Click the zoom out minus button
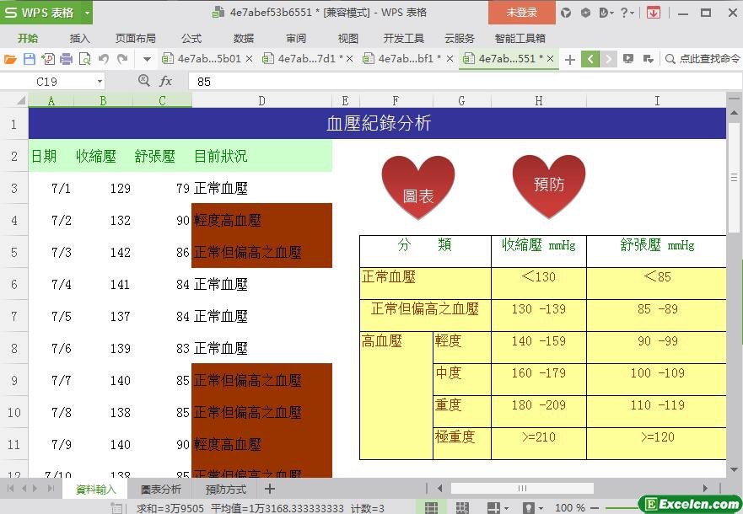The image size is (743, 514). (x=595, y=508)
